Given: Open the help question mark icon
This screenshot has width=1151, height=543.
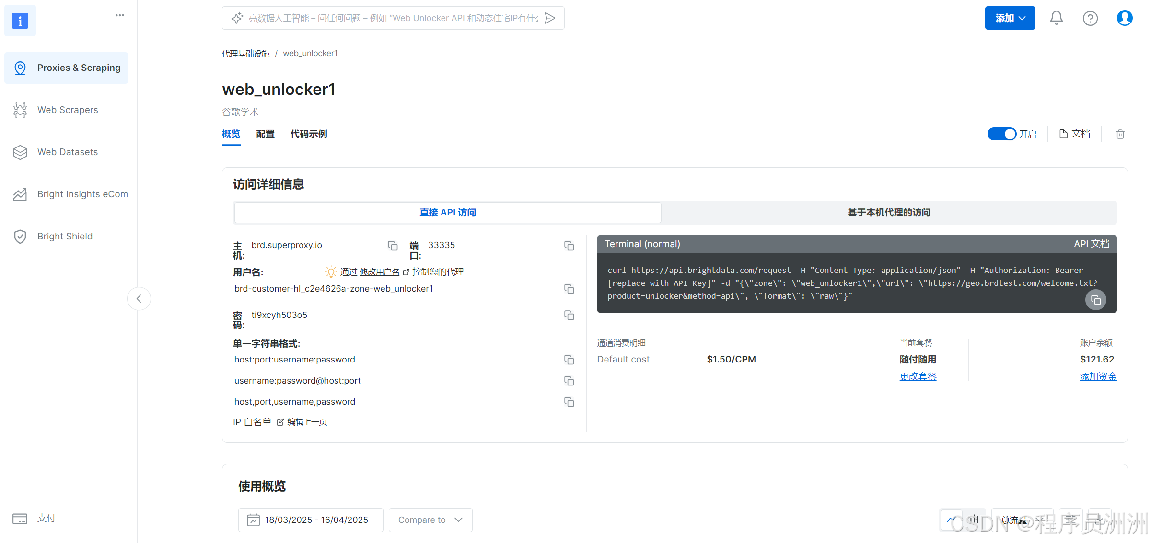Looking at the screenshot, I should (x=1090, y=18).
